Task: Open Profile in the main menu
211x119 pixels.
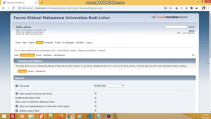Action: click(58, 43)
